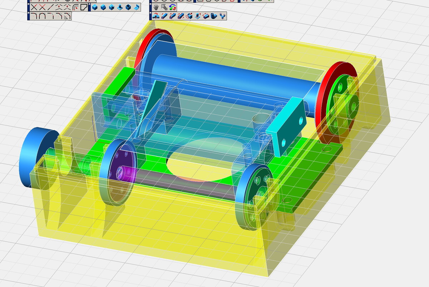Click the large blue axle cylinder
This screenshot has width=429, height=287.
(232, 77)
